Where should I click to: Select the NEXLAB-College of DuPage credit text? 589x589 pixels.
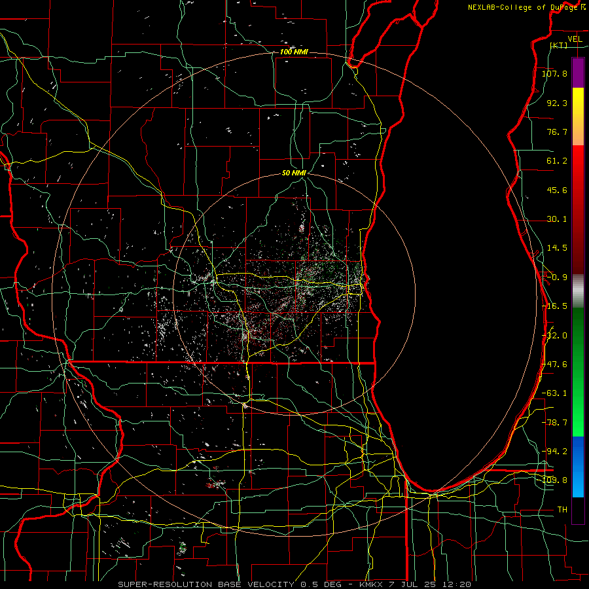tap(524, 7)
